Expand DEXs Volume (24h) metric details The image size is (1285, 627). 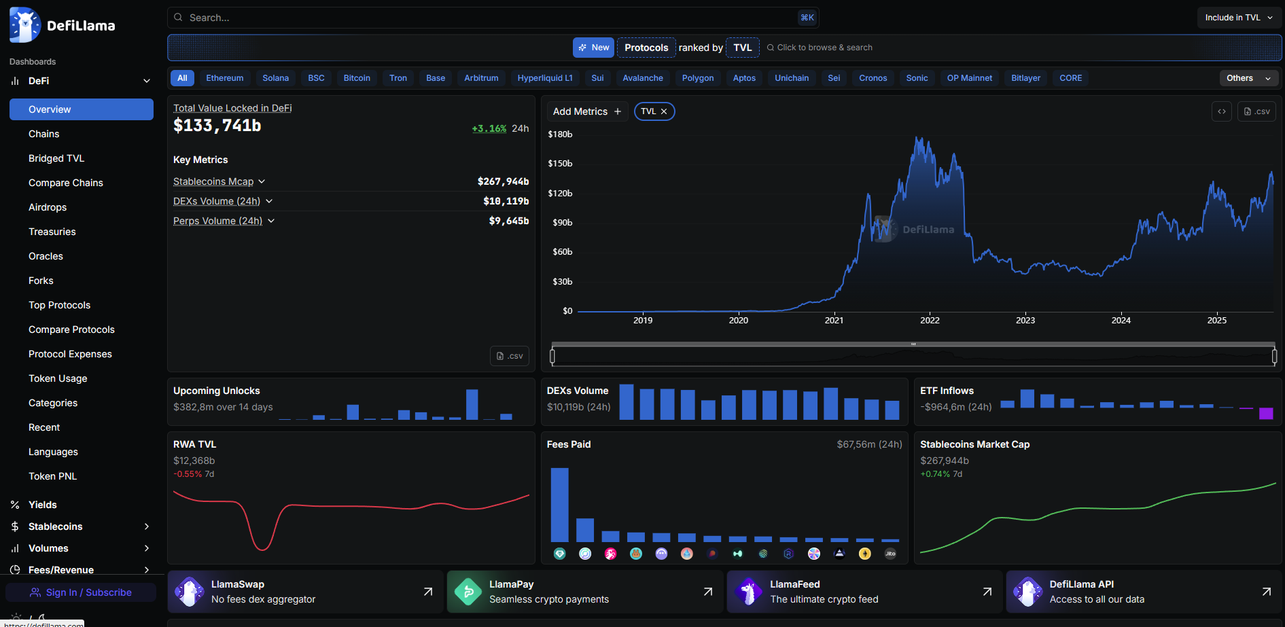coord(269,201)
